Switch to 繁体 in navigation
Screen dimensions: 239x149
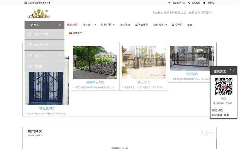pos(190,25)
